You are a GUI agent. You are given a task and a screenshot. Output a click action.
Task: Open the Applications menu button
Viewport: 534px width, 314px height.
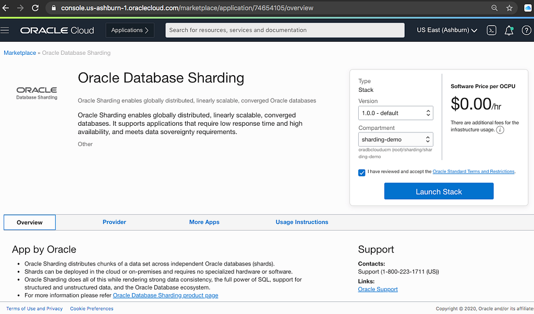[130, 30]
